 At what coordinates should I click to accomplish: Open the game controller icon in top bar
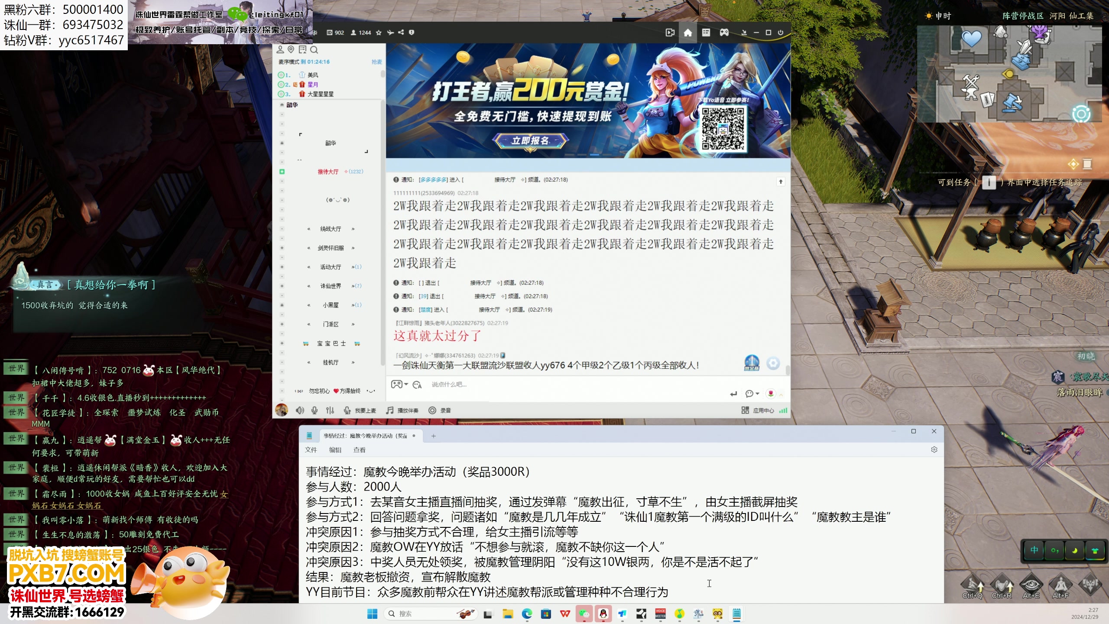(724, 32)
